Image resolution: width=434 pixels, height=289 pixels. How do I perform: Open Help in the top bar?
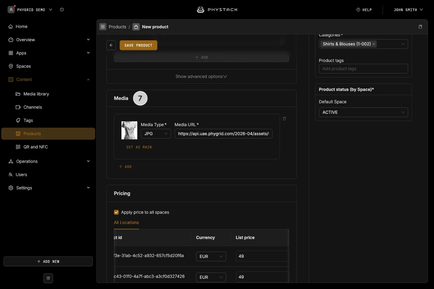364,10
